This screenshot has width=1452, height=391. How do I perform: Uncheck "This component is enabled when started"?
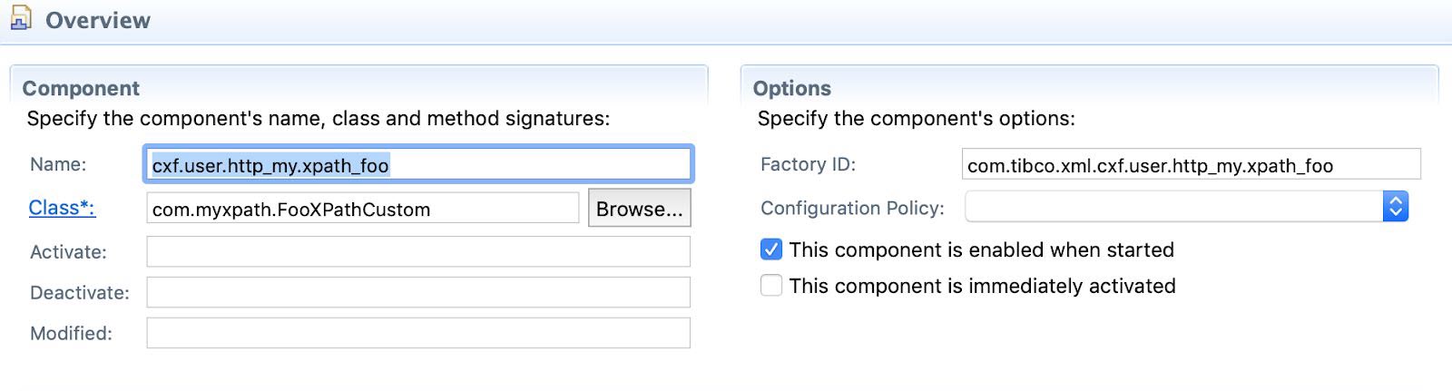(x=771, y=249)
